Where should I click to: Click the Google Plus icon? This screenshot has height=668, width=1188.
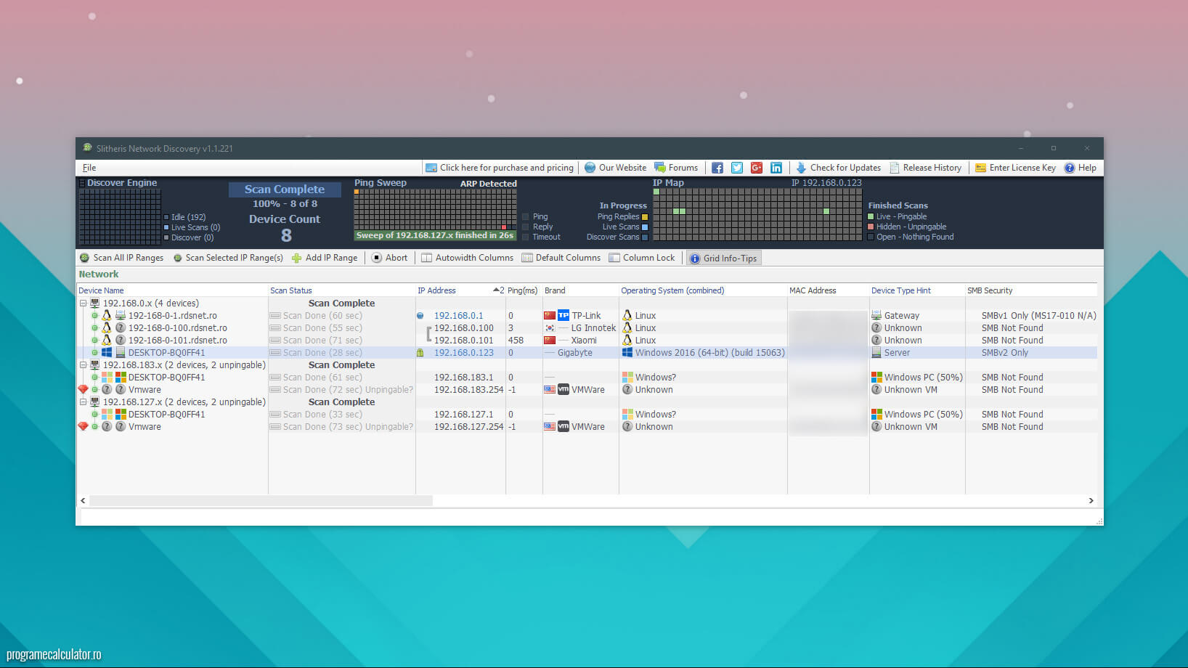click(757, 168)
